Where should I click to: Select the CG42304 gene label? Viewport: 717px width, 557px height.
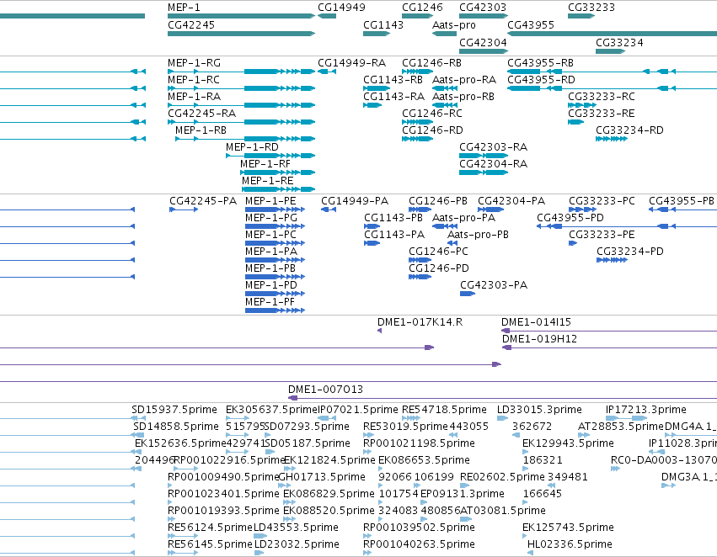pyautogui.click(x=483, y=42)
